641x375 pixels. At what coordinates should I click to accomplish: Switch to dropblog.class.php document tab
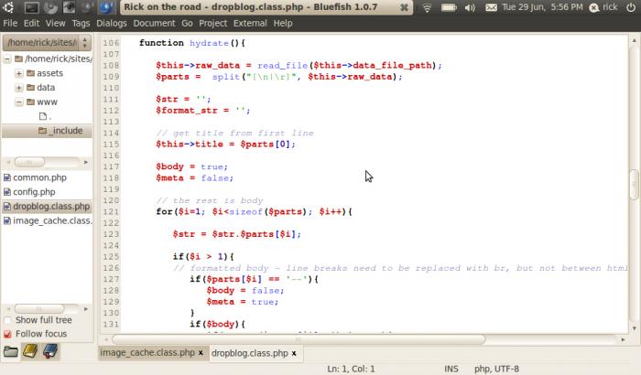click(x=250, y=353)
